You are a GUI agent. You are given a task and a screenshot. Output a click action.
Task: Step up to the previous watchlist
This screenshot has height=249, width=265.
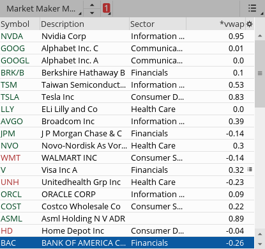tap(92, 5)
